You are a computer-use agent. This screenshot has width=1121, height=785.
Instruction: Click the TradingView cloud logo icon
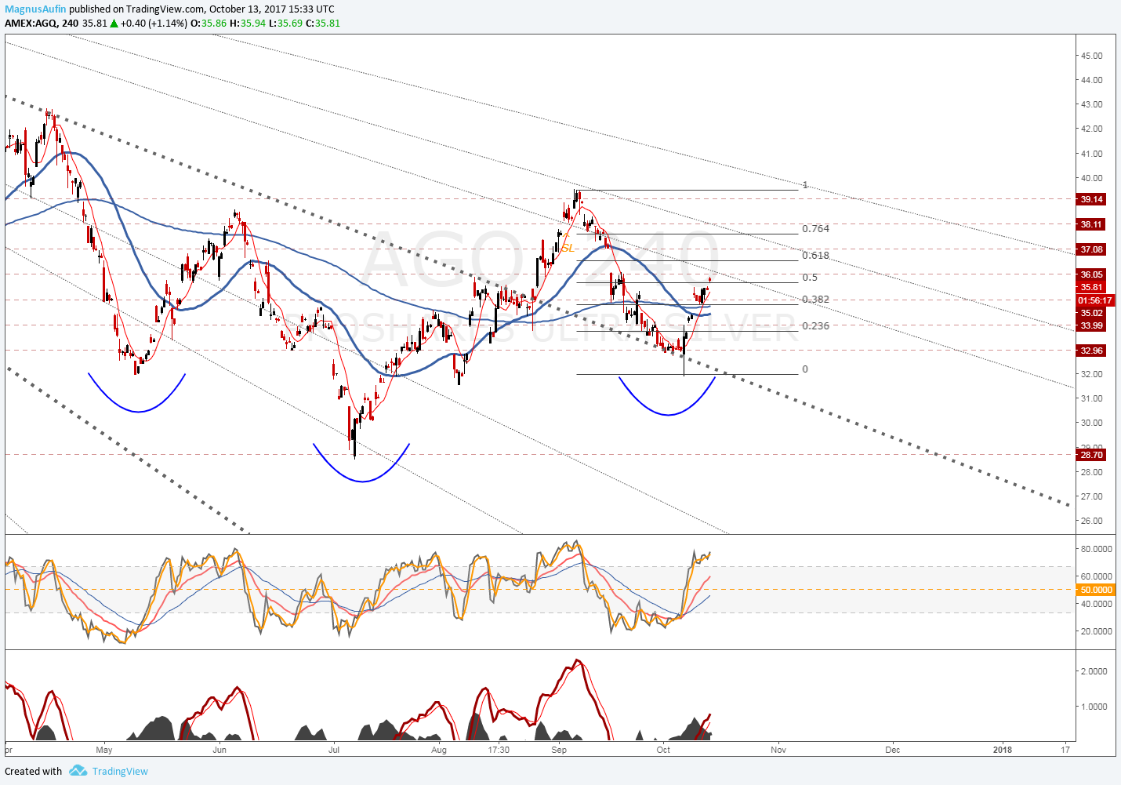(78, 771)
